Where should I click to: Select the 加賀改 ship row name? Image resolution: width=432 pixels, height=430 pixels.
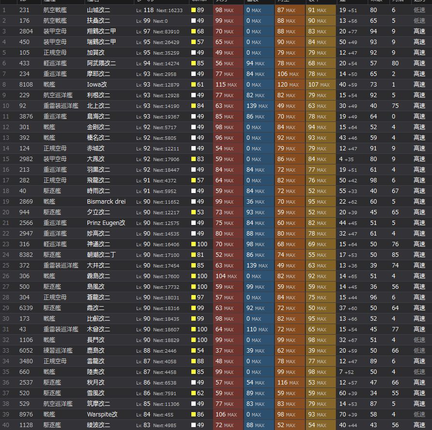pyautogui.click(x=96, y=53)
